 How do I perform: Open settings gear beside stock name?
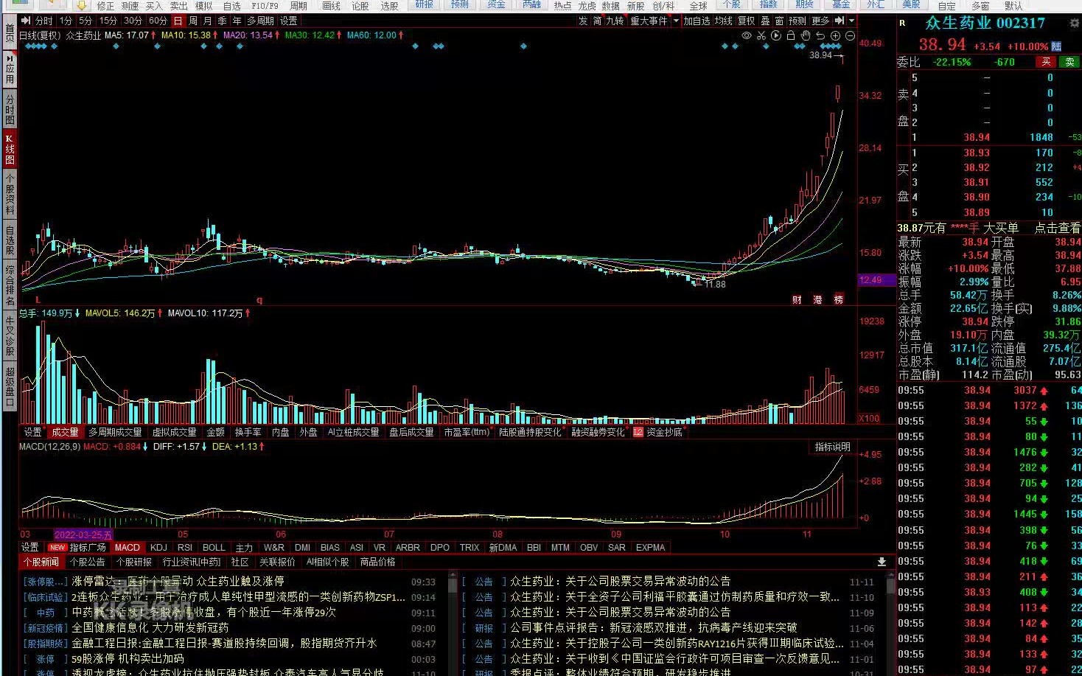tap(1074, 23)
